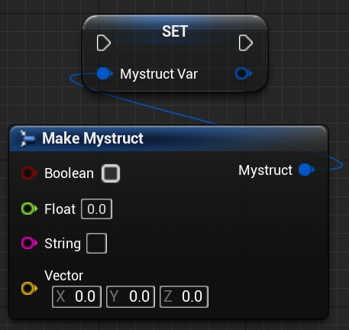Select the SET node blue output pin
The image size is (349, 330).
pos(244,73)
